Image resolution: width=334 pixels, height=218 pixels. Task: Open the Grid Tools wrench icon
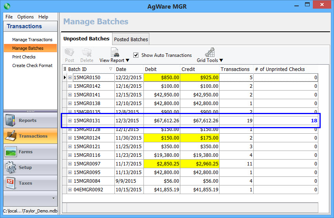point(210,52)
